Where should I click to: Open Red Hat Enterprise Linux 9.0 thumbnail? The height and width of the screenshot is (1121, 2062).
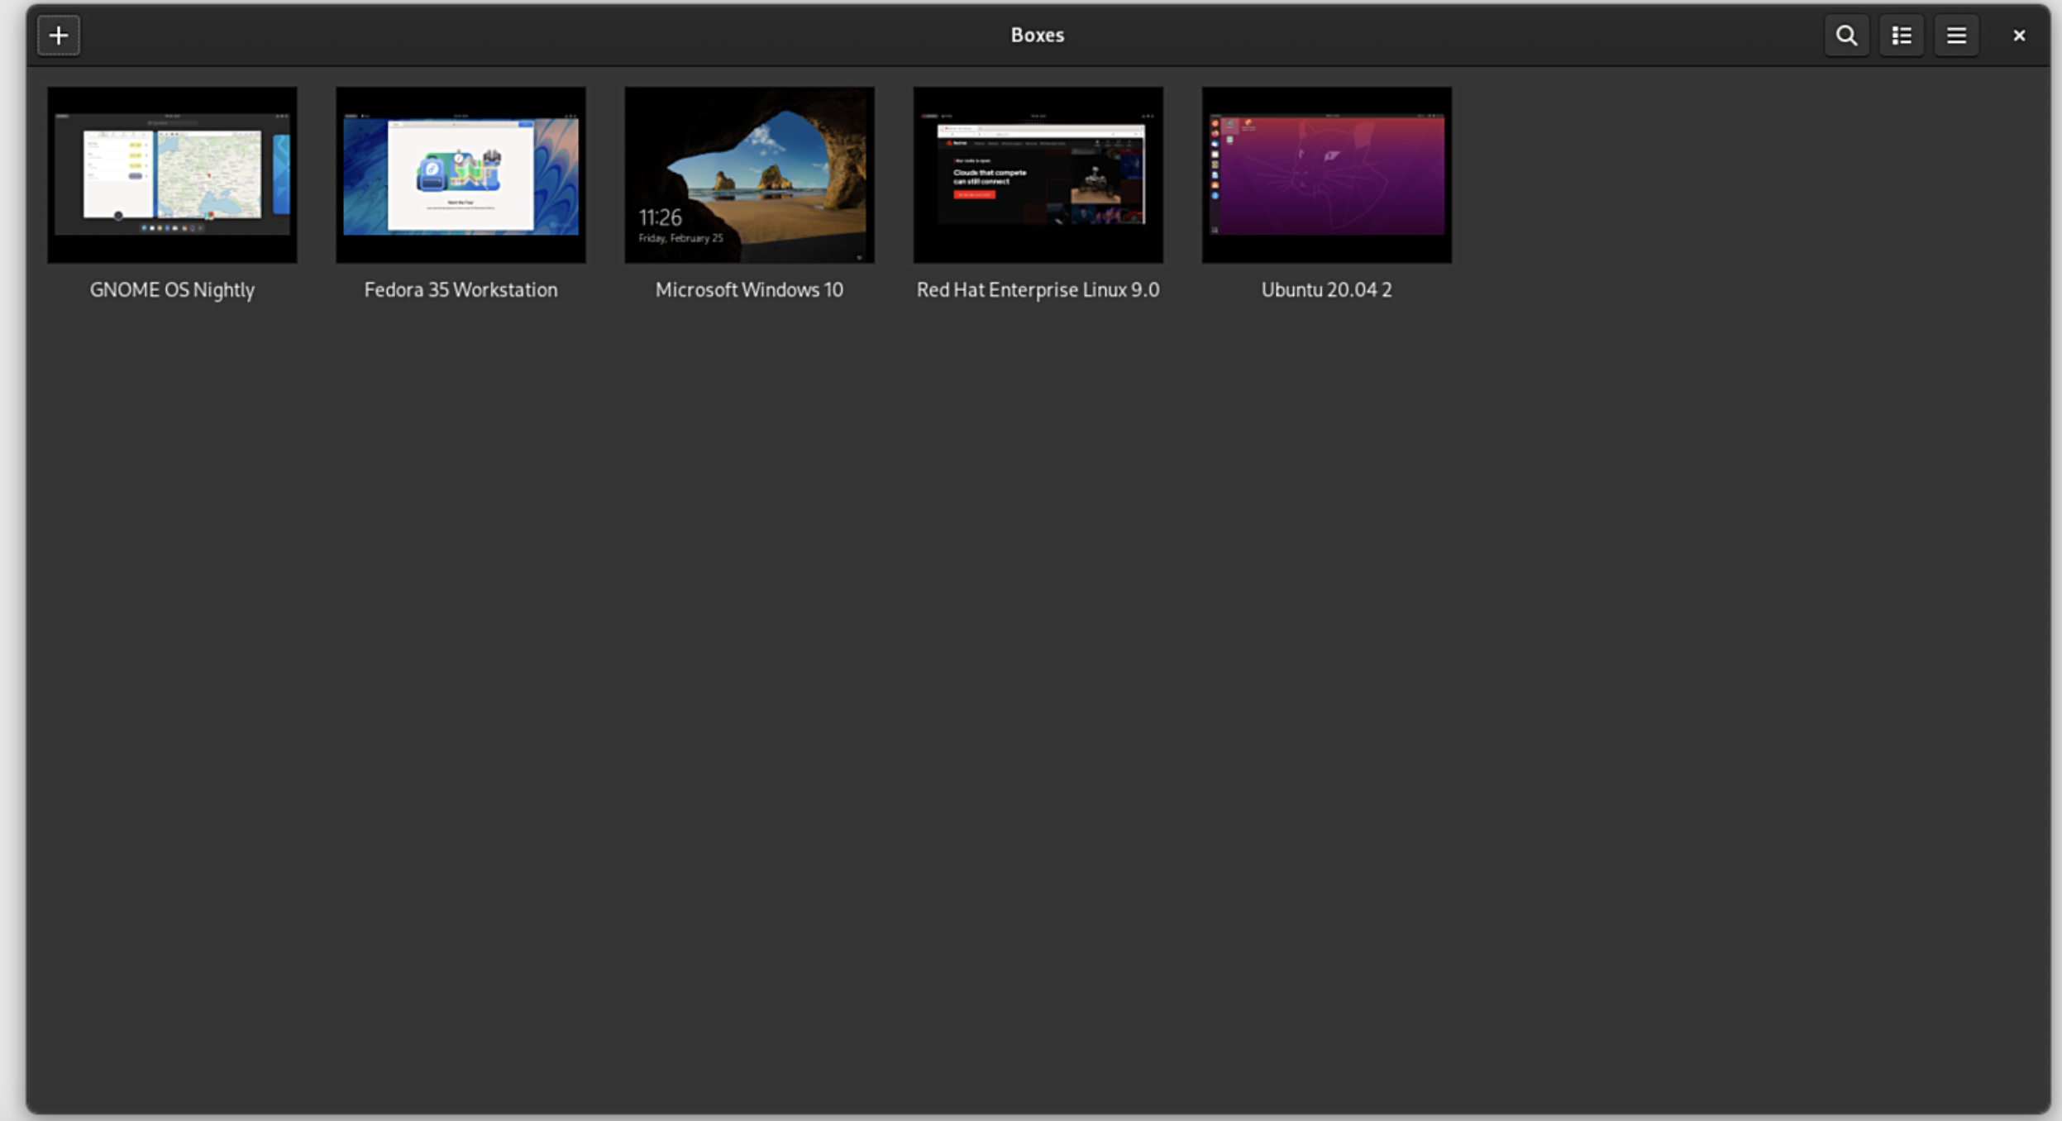coord(1038,175)
